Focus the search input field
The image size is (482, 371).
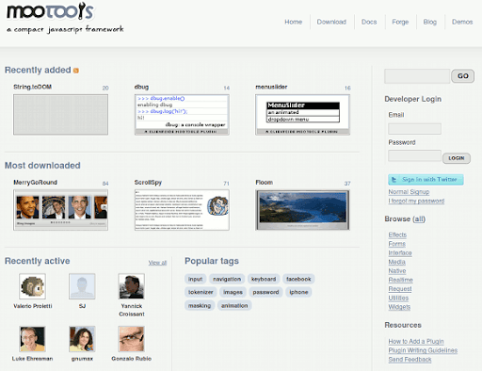417,76
